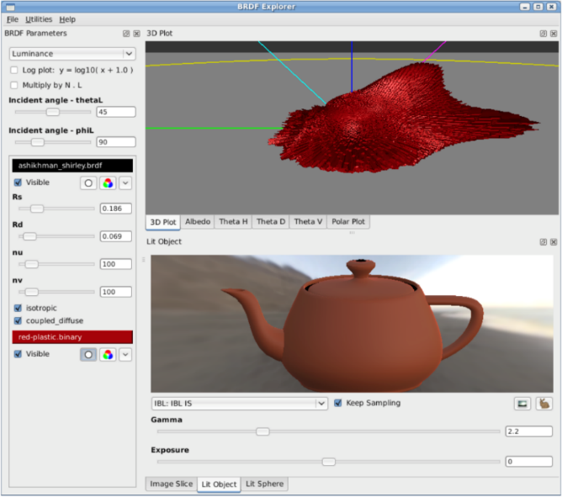The width and height of the screenshot is (562, 497).
Task: Click solo button for red-plastic.binary
Action: point(88,355)
